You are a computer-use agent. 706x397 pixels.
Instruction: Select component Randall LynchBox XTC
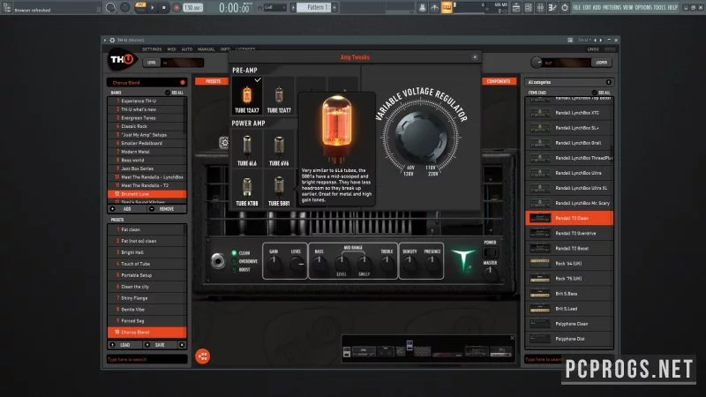(569, 113)
